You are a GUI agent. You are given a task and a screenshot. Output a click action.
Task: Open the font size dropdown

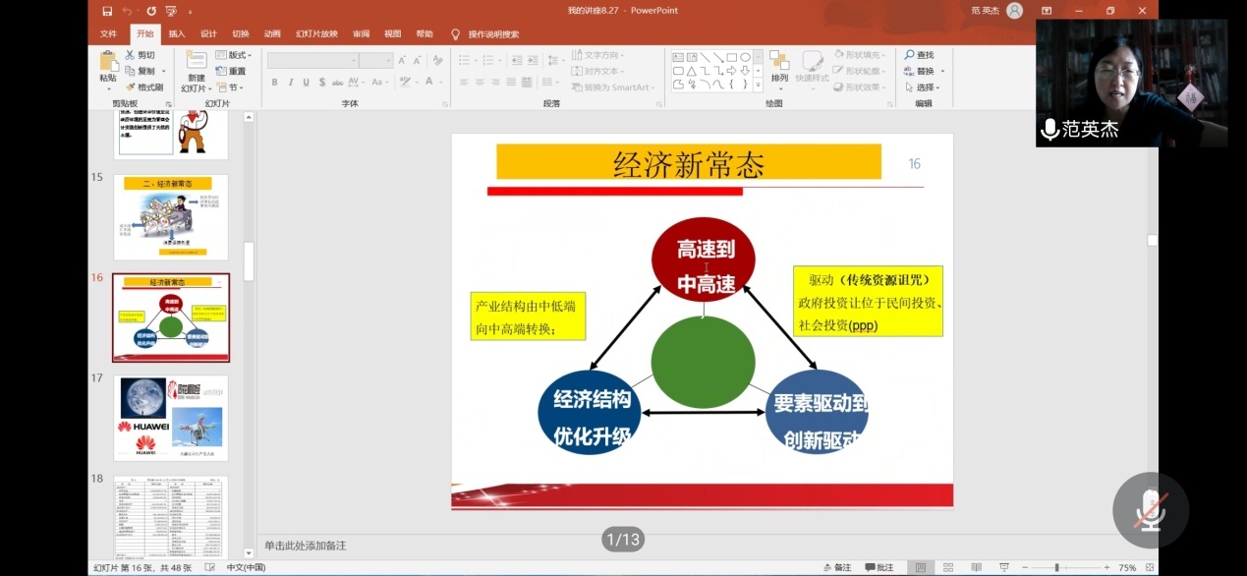point(387,61)
